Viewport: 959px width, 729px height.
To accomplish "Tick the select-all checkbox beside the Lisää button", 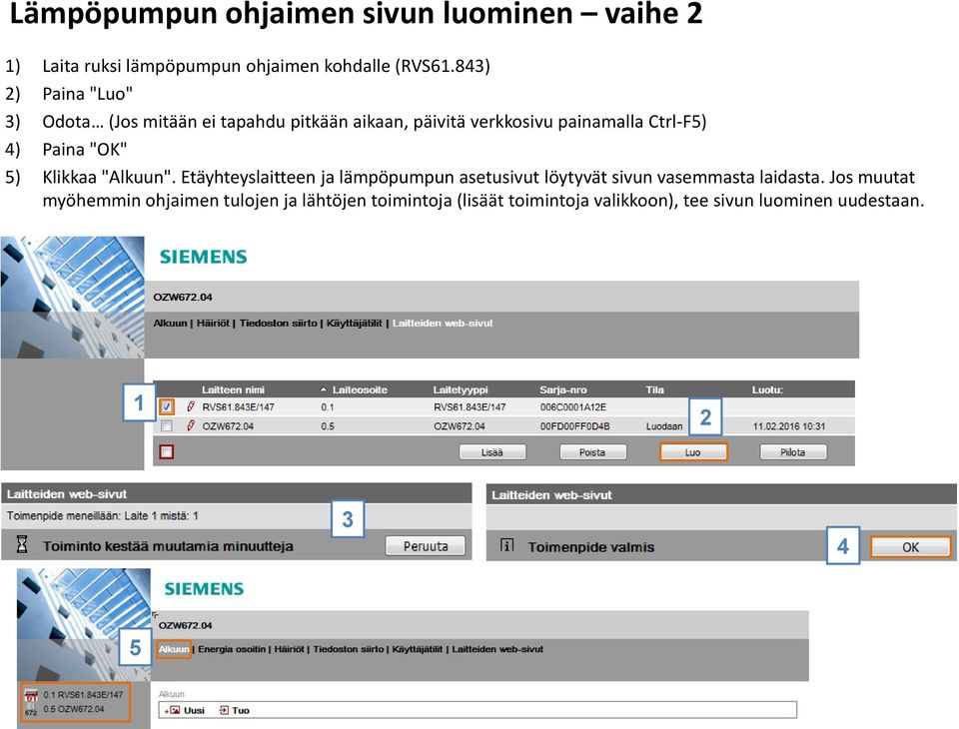I will coord(167,452).
